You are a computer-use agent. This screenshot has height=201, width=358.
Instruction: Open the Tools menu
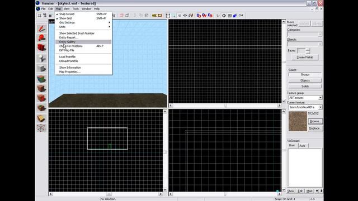[x=76, y=9]
